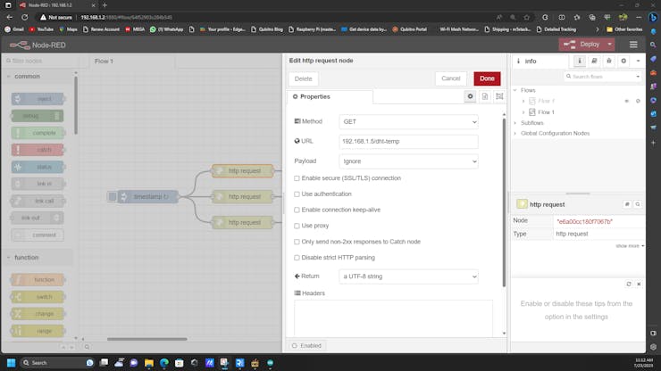Refresh the tips box

629,284
